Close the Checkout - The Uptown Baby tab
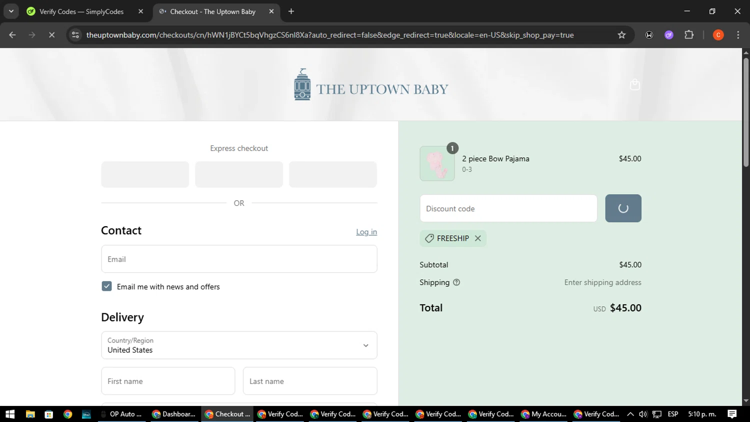Image resolution: width=750 pixels, height=422 pixels. (x=271, y=12)
